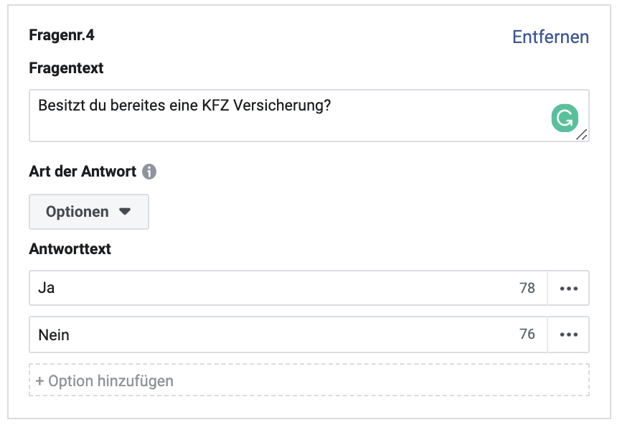Image resolution: width=617 pixels, height=425 pixels.
Task: Click the info icon beside Art der Antwort
Action: pos(149,172)
